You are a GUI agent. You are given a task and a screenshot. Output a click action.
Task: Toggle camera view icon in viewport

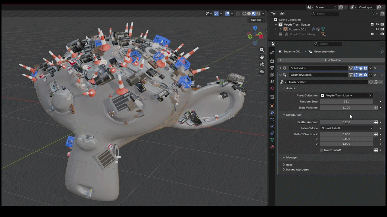pyautogui.click(x=262, y=64)
